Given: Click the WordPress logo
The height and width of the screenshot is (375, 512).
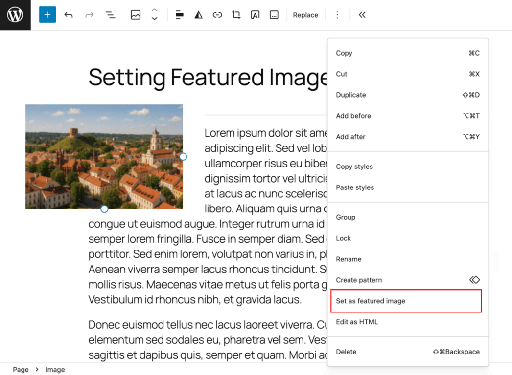Looking at the screenshot, I should tap(15, 15).
